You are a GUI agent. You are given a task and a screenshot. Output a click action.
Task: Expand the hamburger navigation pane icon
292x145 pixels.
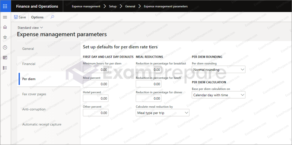[x=5, y=17]
